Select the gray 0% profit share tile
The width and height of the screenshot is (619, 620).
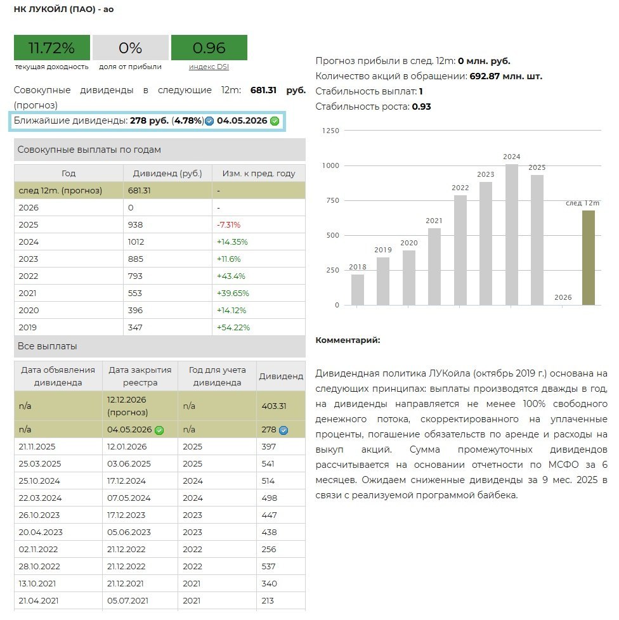point(130,48)
